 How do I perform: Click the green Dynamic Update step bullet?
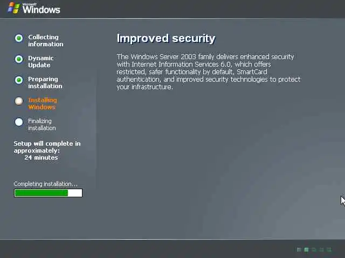click(x=19, y=59)
